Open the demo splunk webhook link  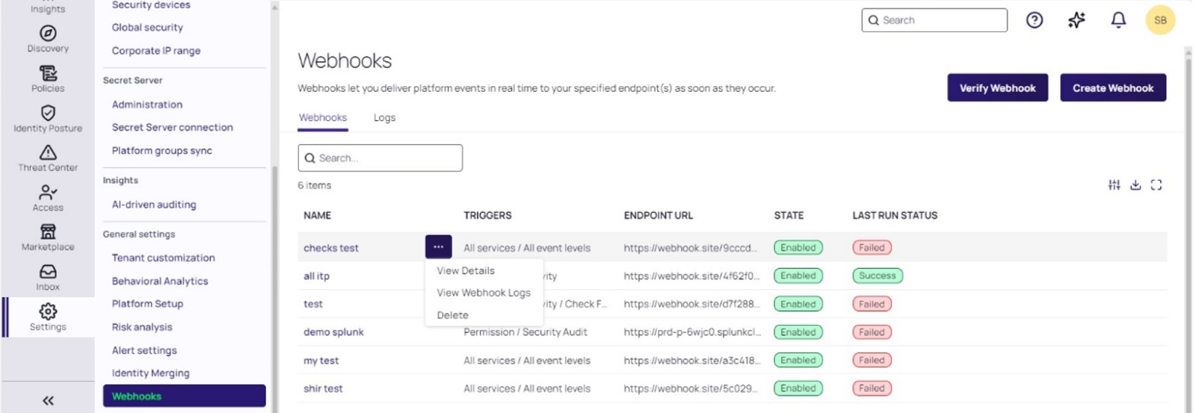[x=333, y=332]
